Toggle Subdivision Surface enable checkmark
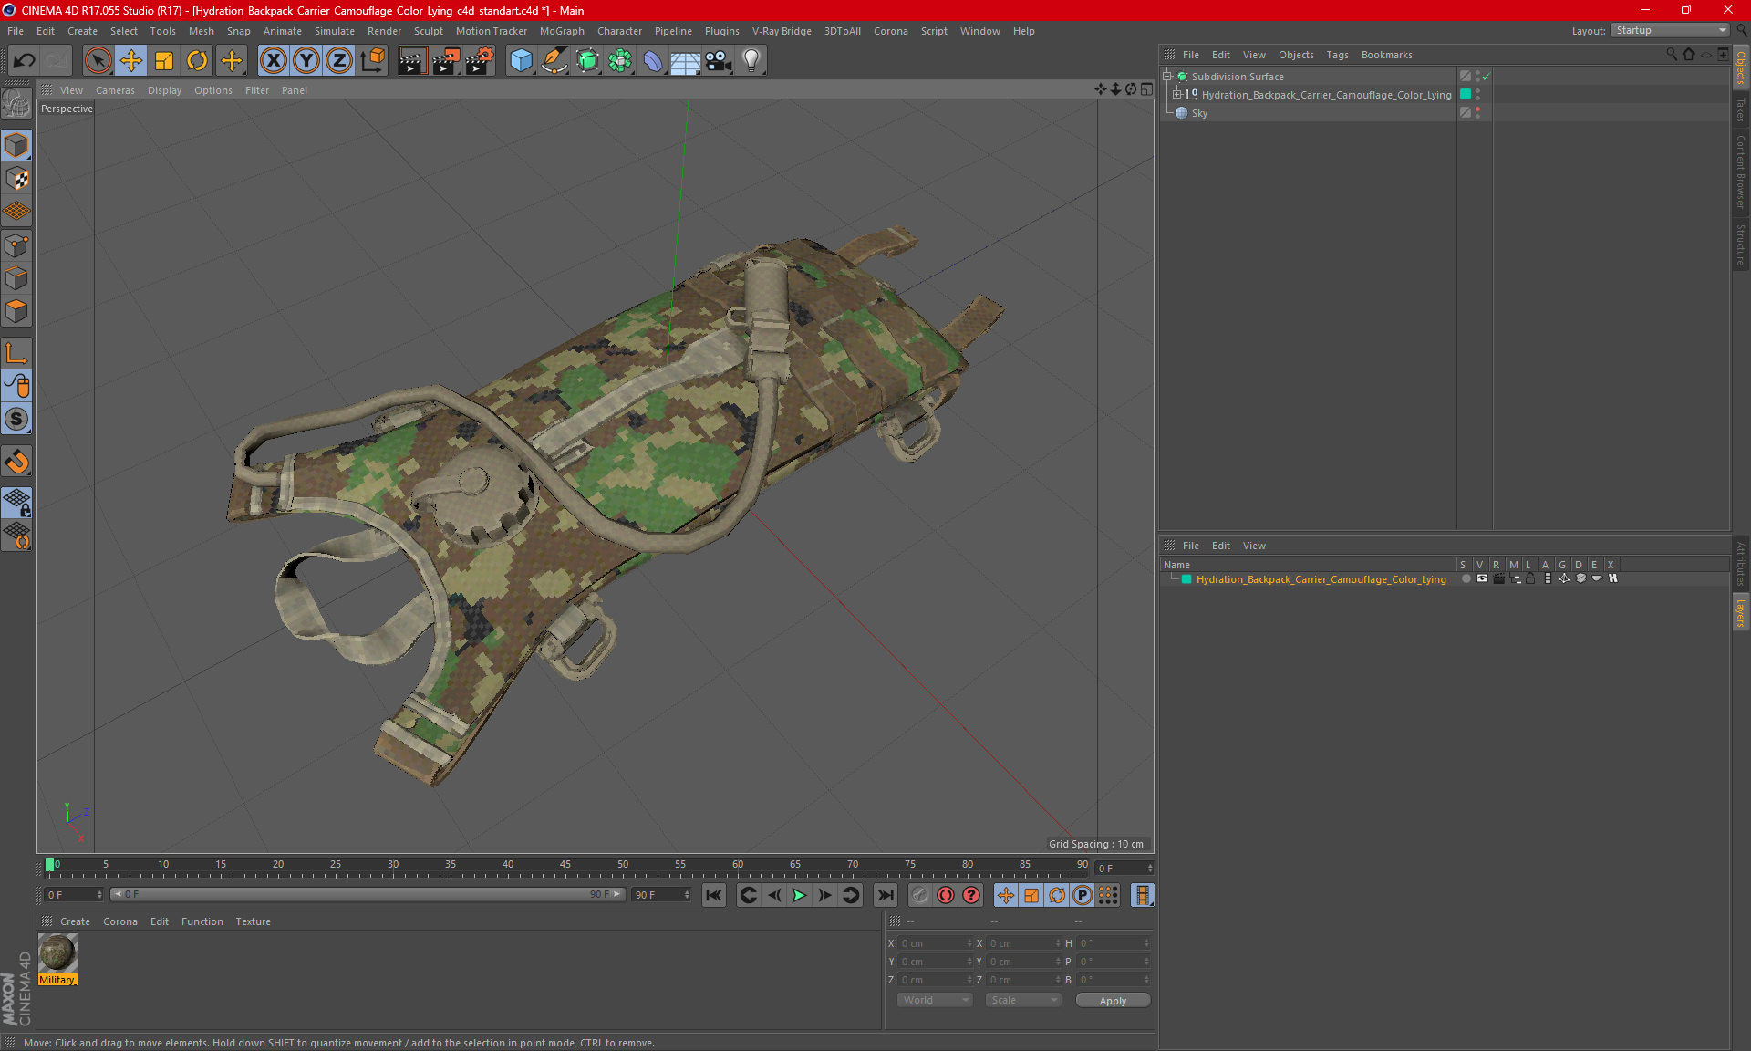This screenshot has height=1051, width=1751. 1486,77
